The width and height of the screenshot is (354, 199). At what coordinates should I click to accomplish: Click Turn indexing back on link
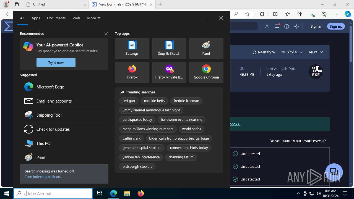pos(43,177)
